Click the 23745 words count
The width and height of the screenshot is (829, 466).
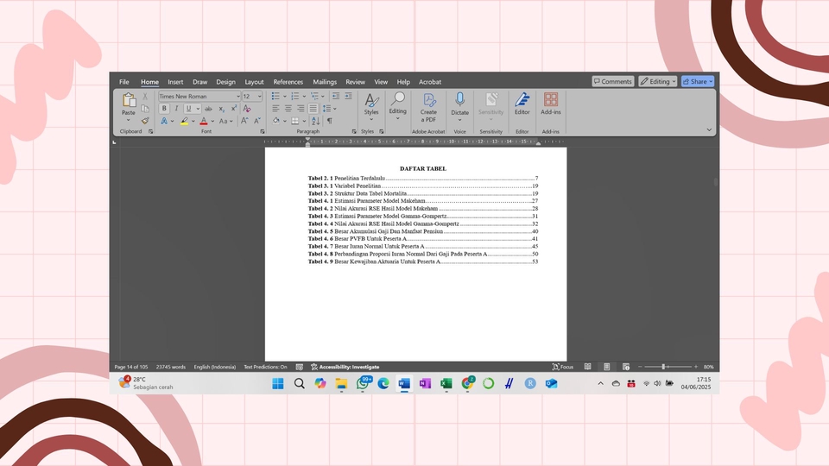point(171,367)
